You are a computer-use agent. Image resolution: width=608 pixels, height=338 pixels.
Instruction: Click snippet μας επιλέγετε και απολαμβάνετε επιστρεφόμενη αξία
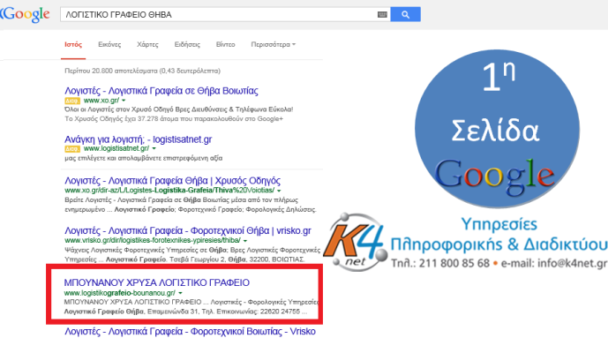144,158
